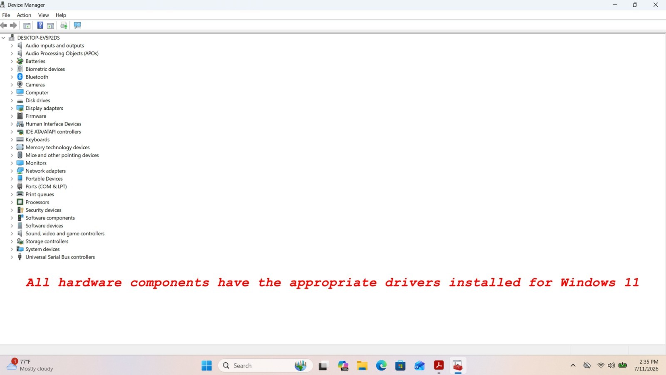Open the Help toolbar icon with question mark
The image size is (666, 375).
coord(40,25)
